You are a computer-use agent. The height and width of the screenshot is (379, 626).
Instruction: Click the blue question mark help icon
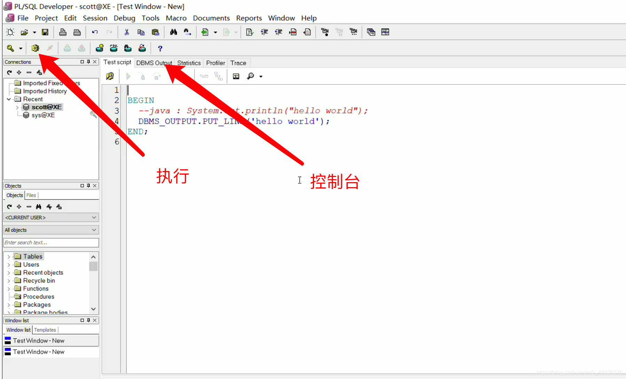click(160, 48)
